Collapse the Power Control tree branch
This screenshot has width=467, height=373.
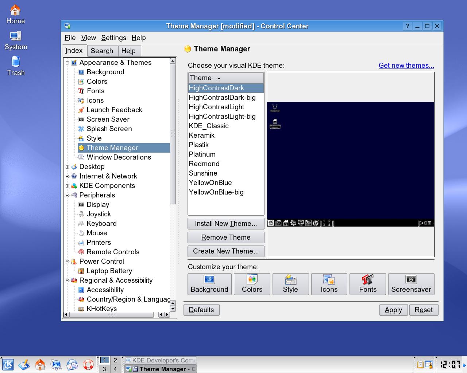[67, 262]
